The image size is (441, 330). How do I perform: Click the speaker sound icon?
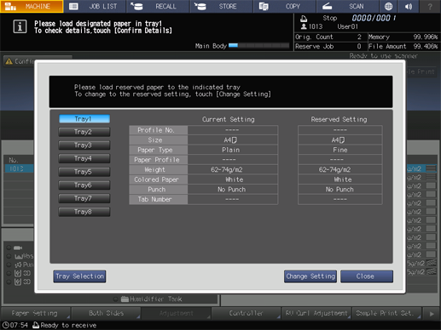click(409, 6)
